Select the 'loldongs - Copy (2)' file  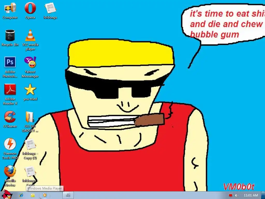(x=30, y=149)
